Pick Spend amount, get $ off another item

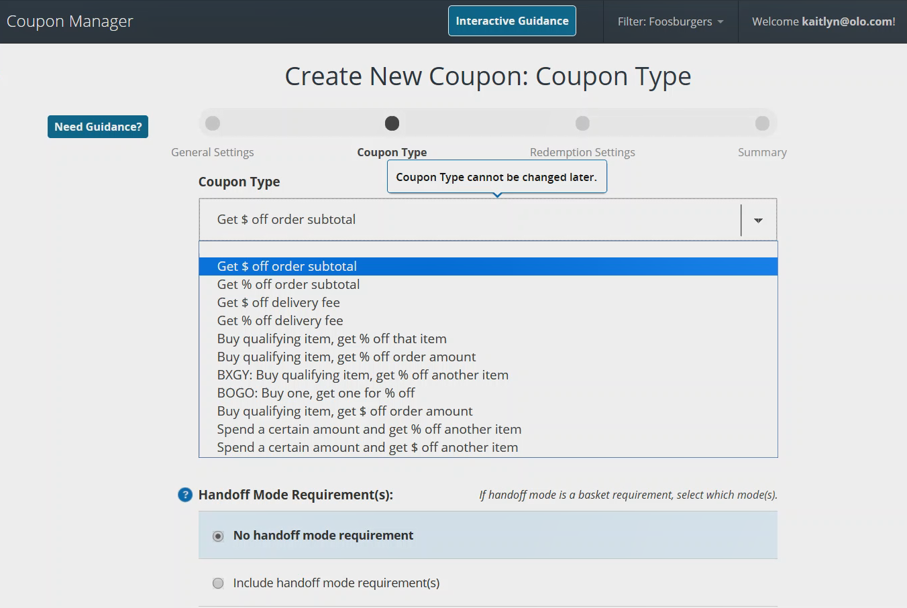pyautogui.click(x=367, y=447)
